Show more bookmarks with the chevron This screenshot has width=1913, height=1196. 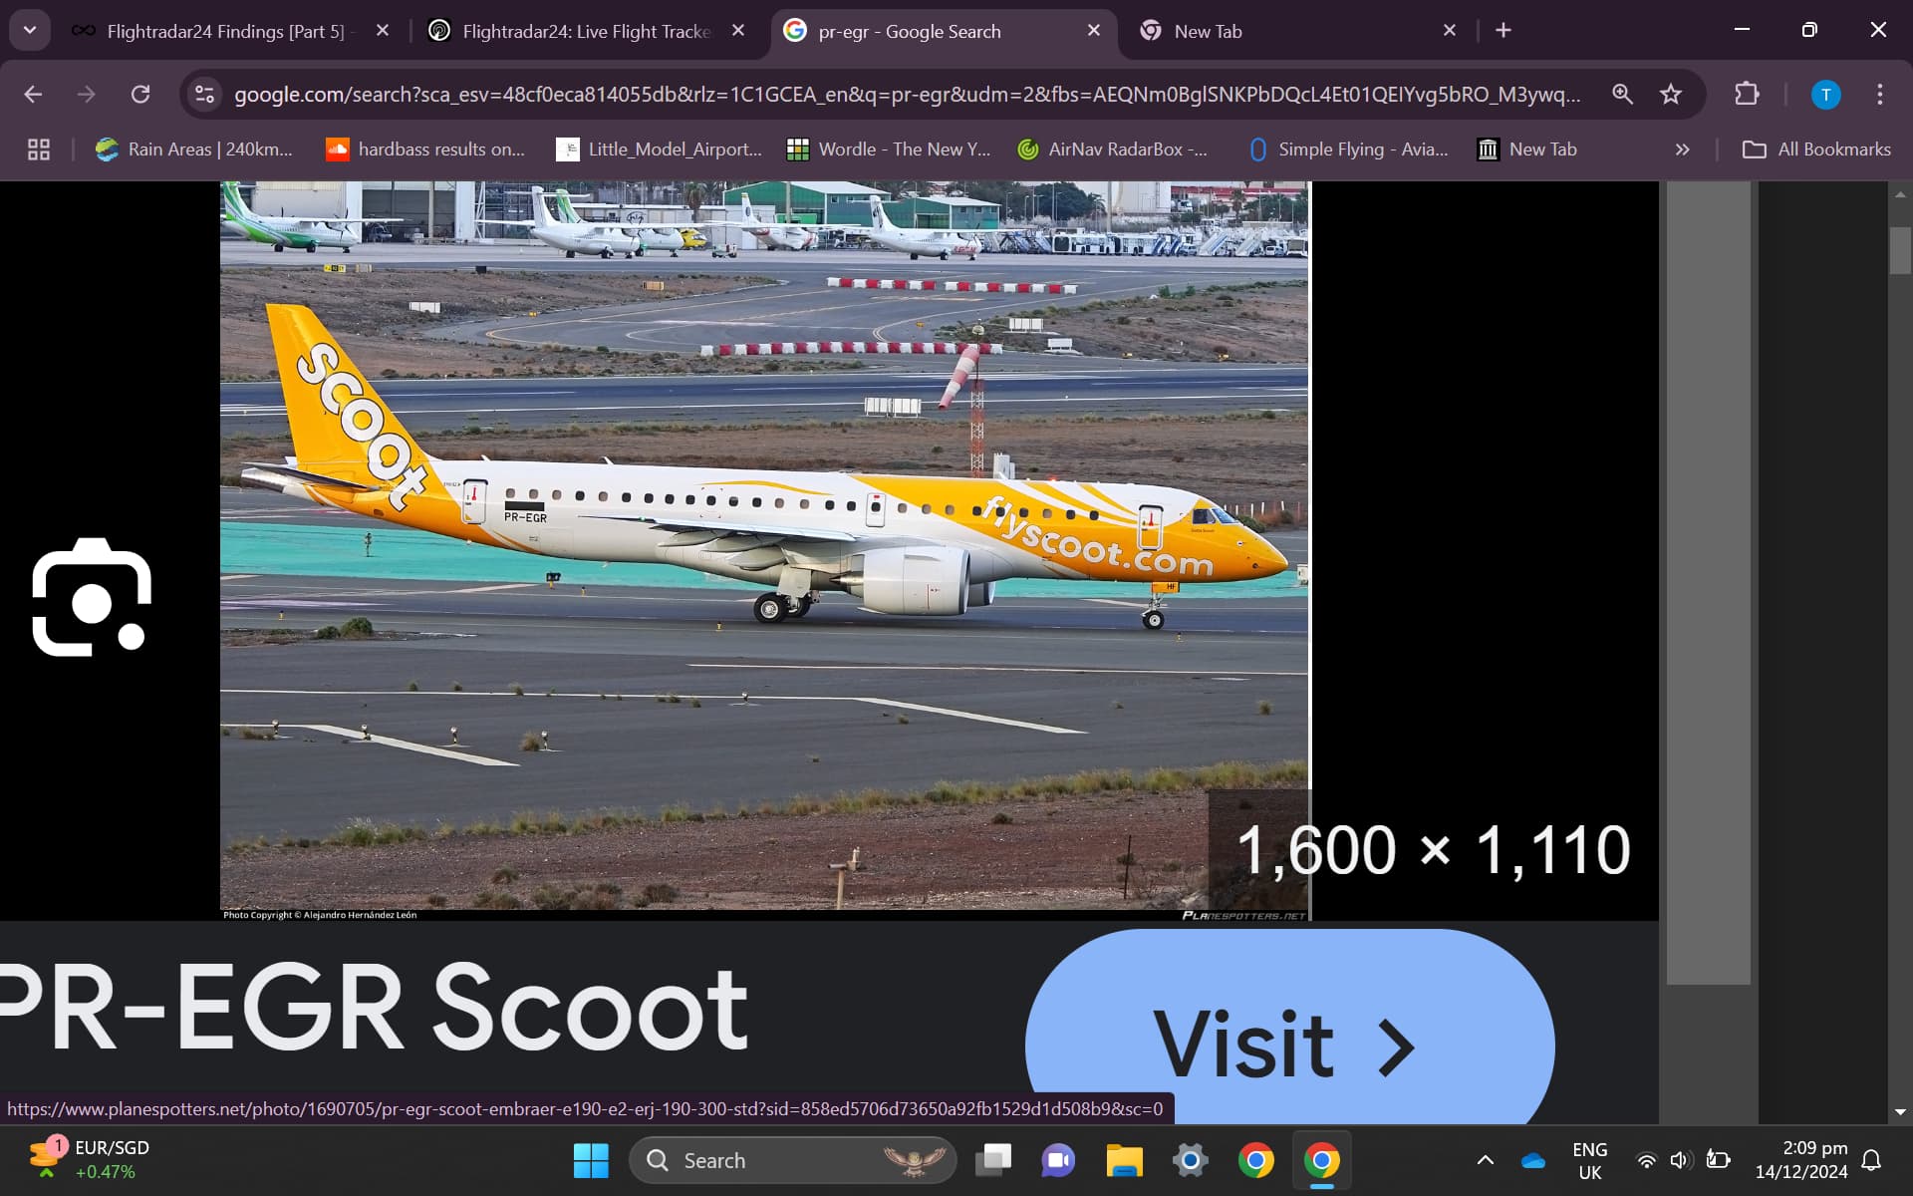pos(1682,149)
